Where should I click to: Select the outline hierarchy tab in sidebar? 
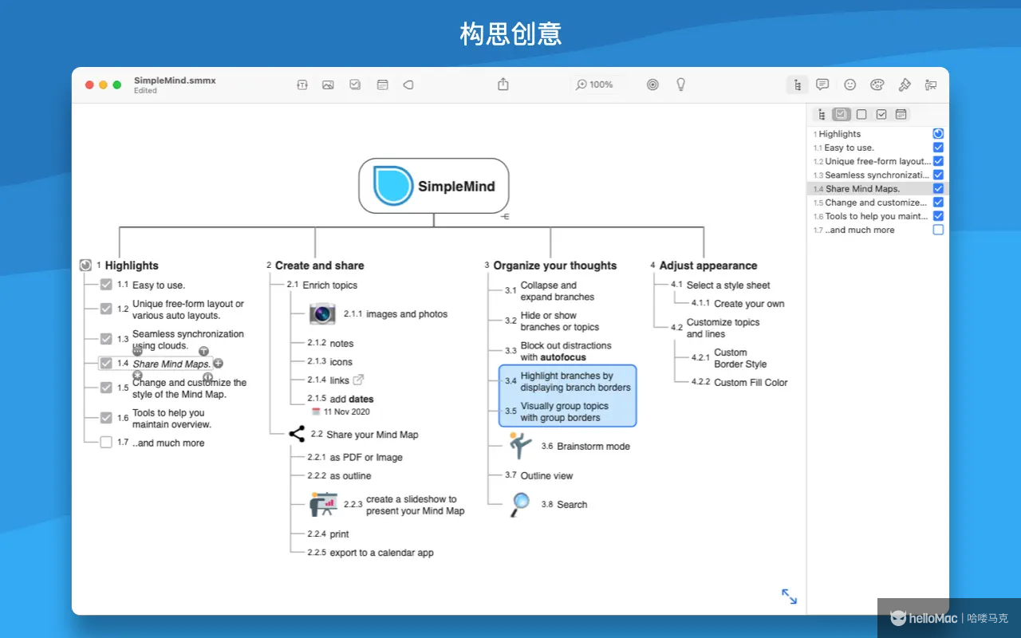pyautogui.click(x=822, y=114)
